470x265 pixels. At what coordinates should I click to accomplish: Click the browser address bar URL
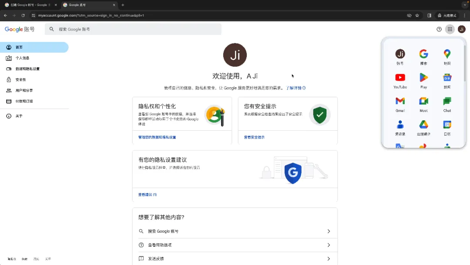pos(91,15)
